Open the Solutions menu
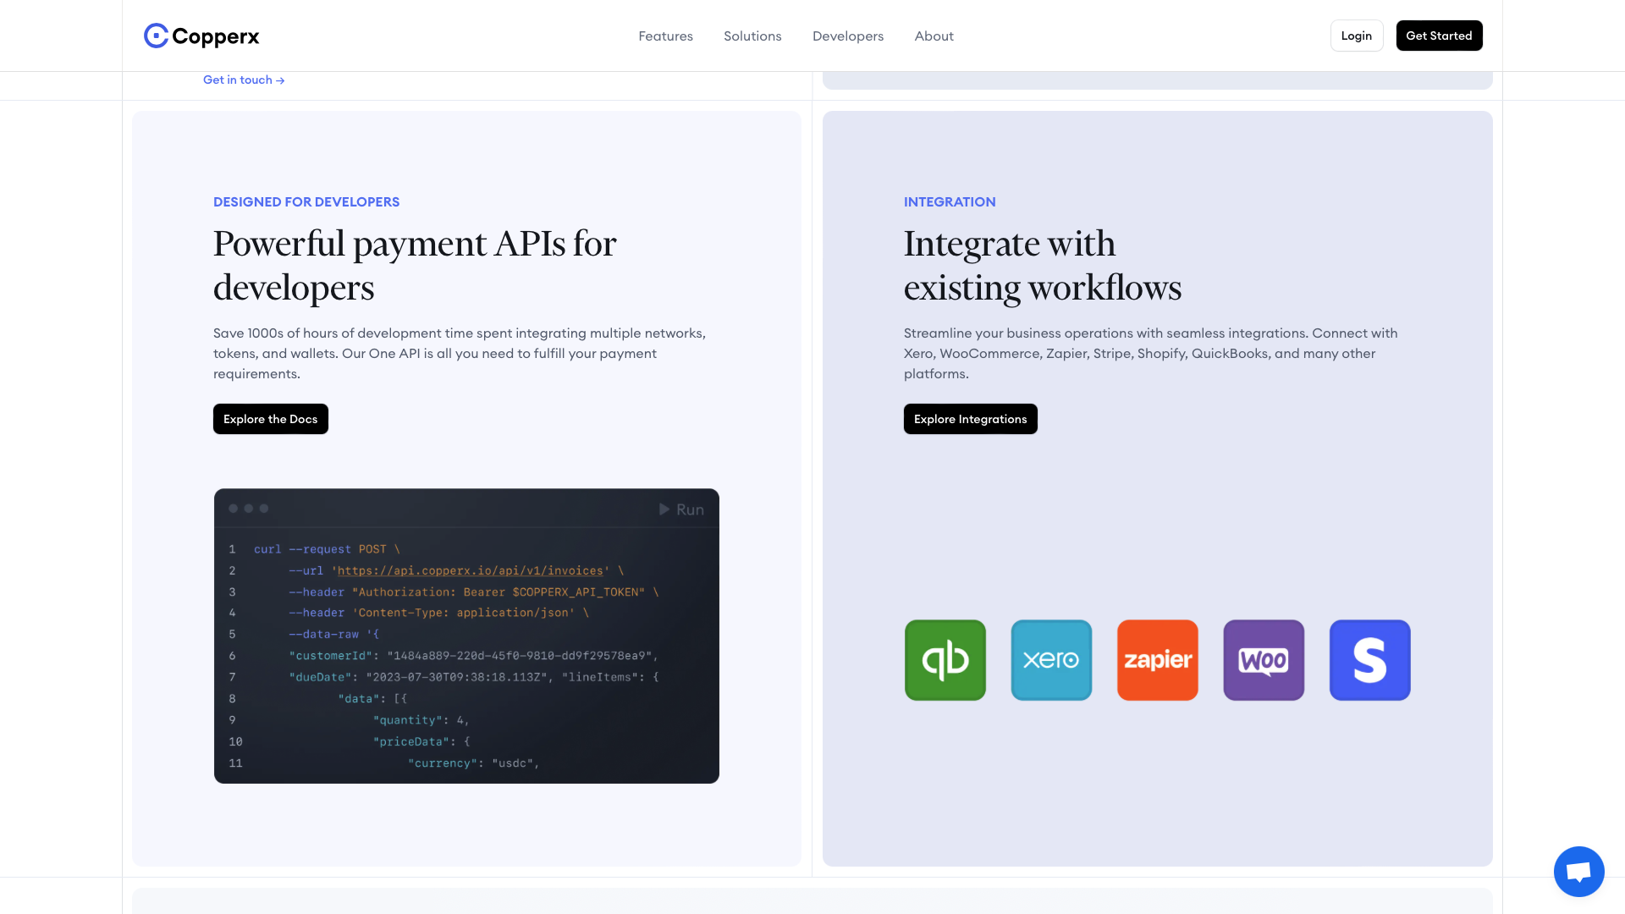 pyautogui.click(x=752, y=36)
